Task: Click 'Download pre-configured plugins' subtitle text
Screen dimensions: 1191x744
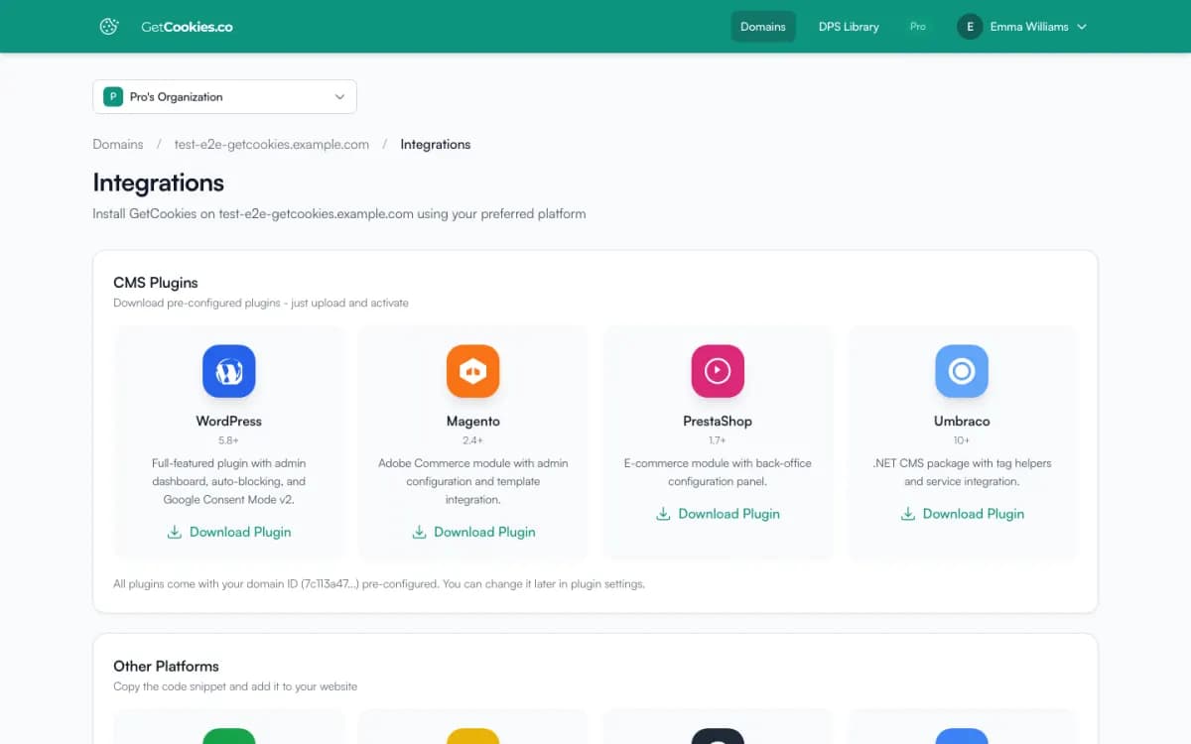Action: (261, 303)
